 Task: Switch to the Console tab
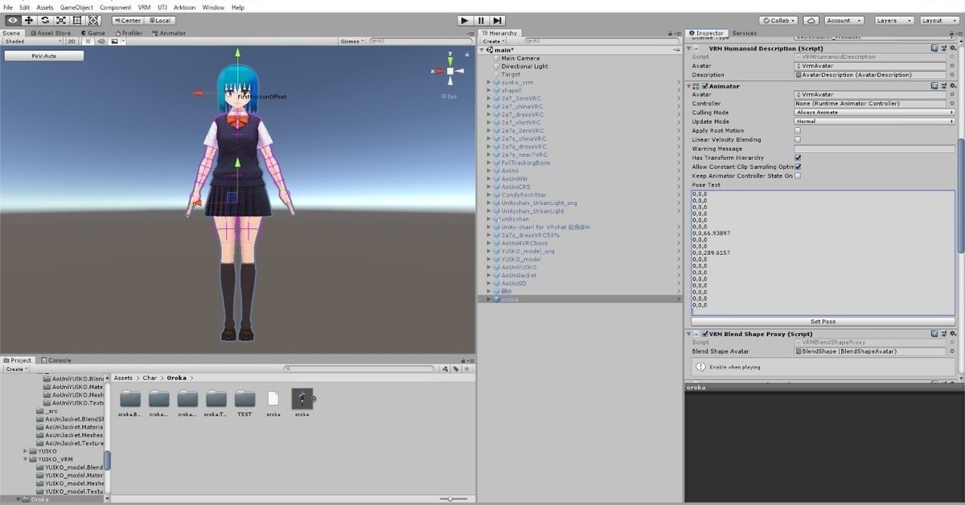(58, 360)
